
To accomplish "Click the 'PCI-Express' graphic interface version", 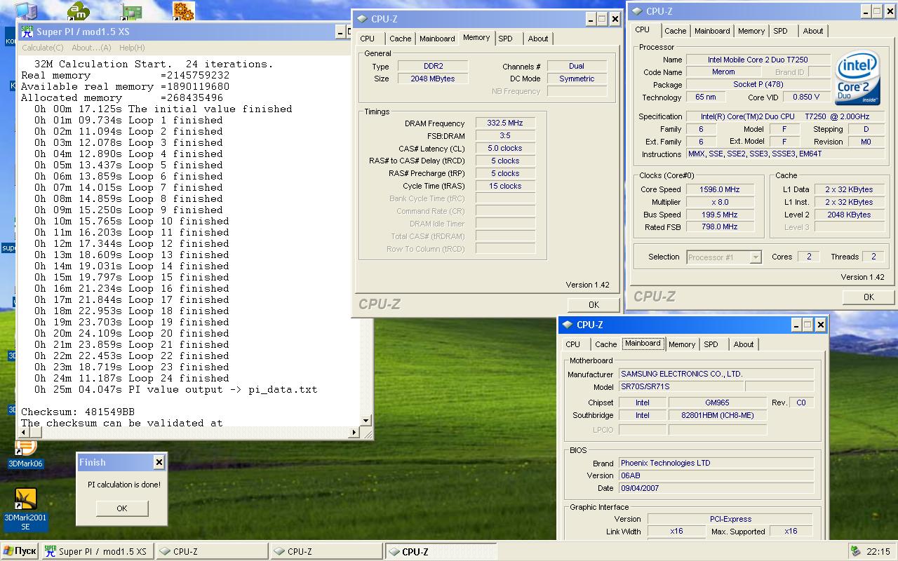I will coord(730,519).
